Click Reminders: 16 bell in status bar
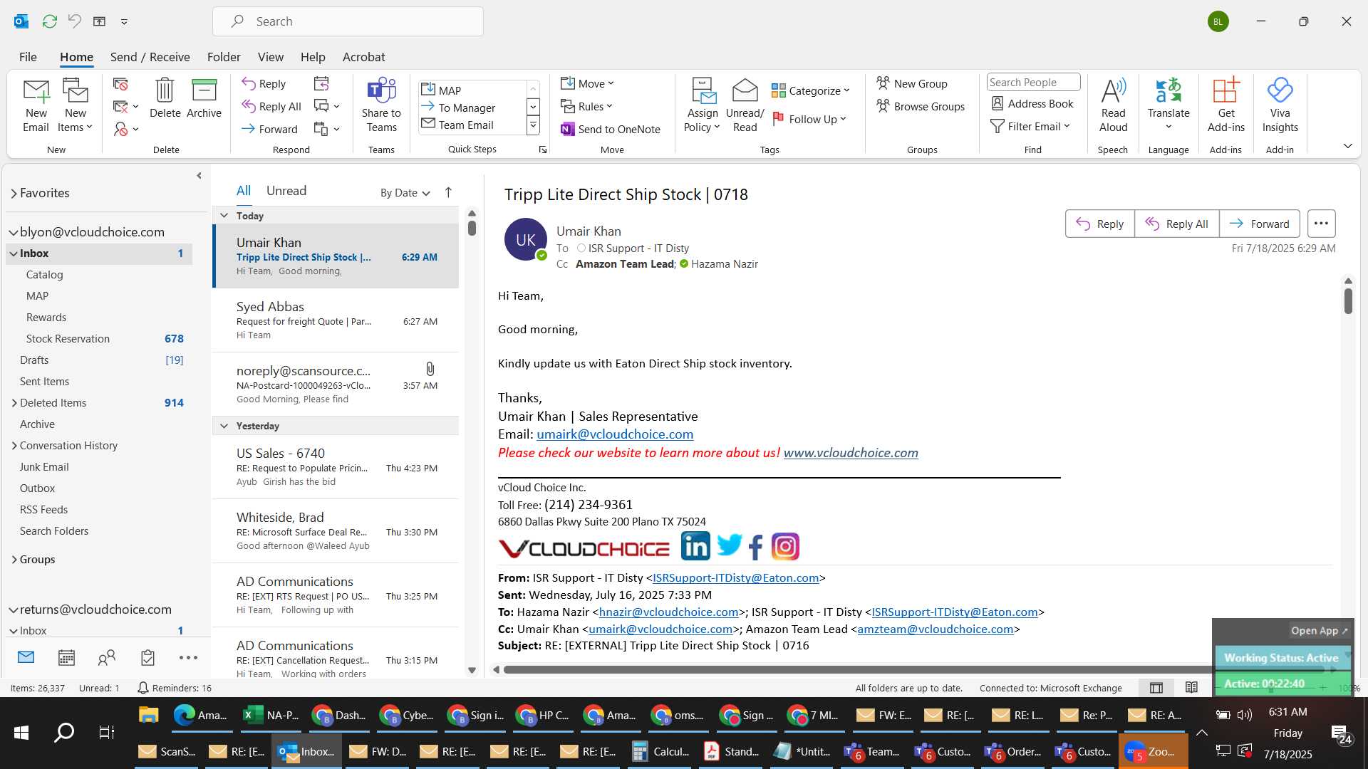Screen dimensions: 1368x769 (174, 688)
